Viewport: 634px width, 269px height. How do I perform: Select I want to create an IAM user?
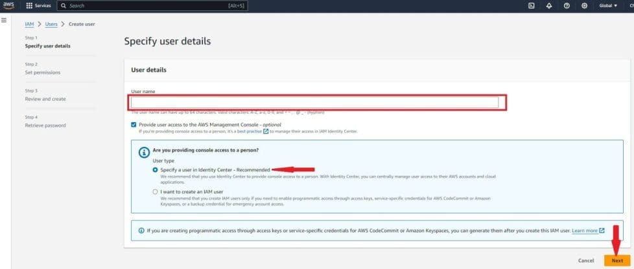tap(154, 191)
